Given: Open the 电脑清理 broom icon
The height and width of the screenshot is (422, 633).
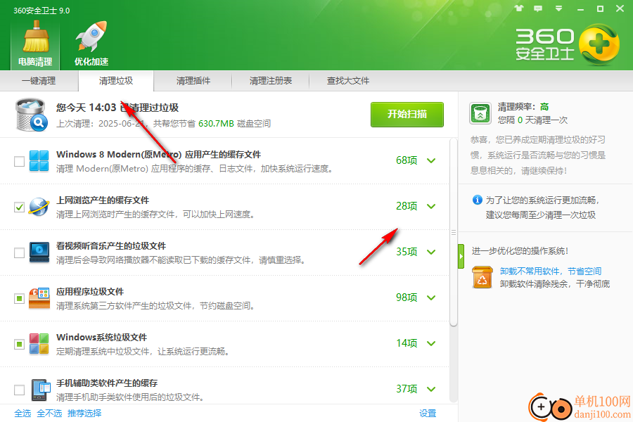Looking at the screenshot, I should point(36,37).
